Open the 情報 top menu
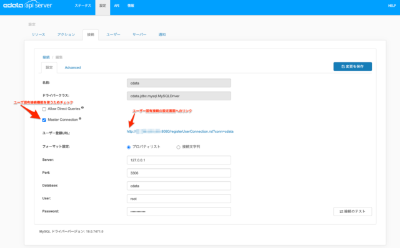Screen dimensions: 400x248 point(131,6)
